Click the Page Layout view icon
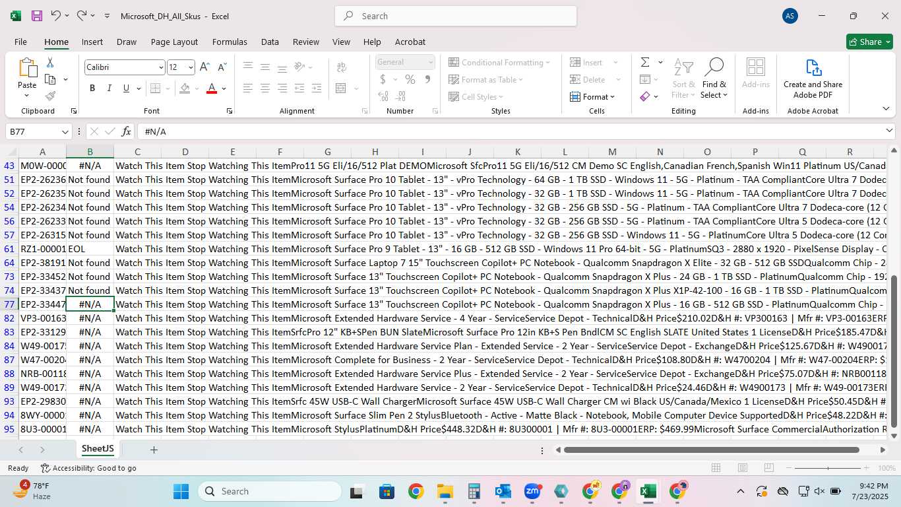Screen dimensions: 901x507 click(x=742, y=468)
